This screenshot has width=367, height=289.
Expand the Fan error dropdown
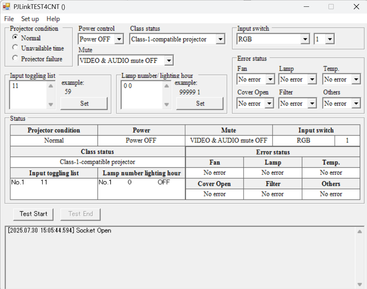(270, 80)
